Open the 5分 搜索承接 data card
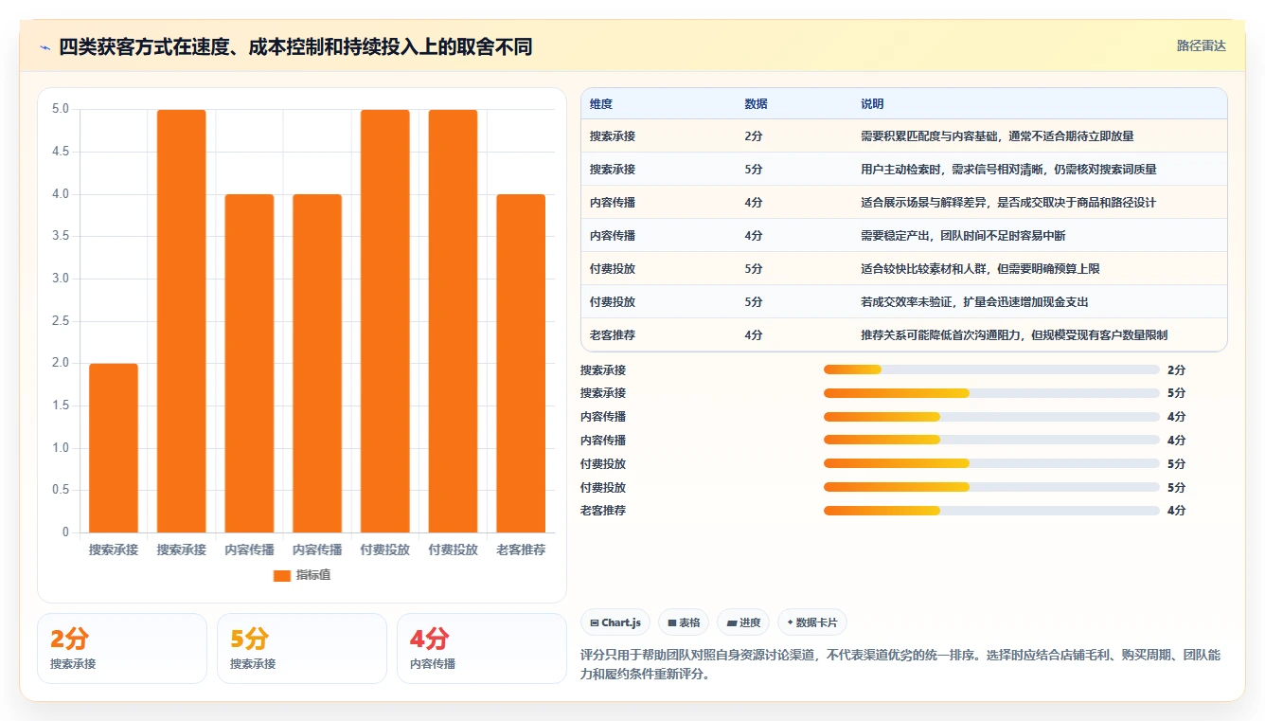The width and height of the screenshot is (1265, 721). pyautogui.click(x=302, y=648)
